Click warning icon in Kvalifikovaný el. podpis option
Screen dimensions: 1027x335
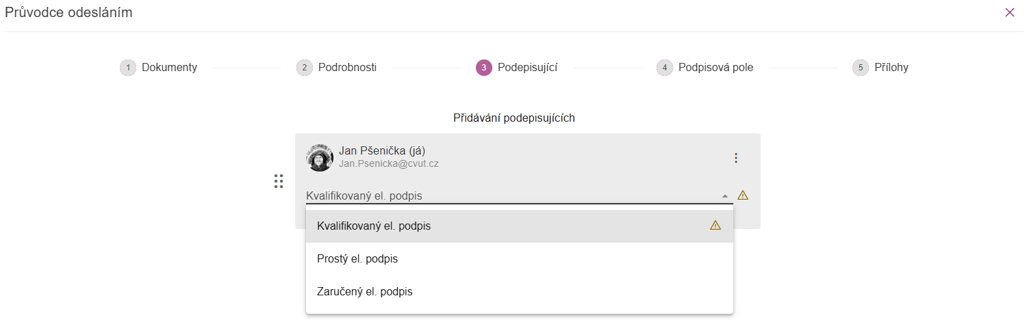[715, 225]
